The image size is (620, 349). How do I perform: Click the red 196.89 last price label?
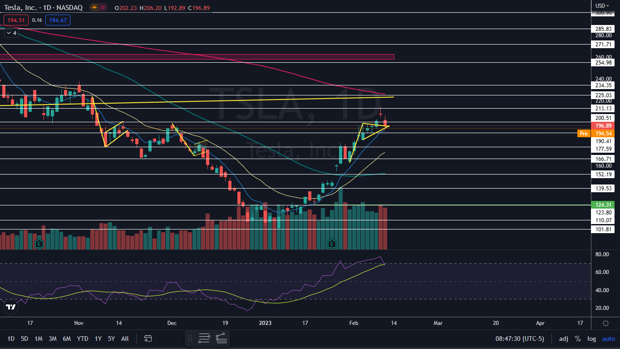pos(603,126)
